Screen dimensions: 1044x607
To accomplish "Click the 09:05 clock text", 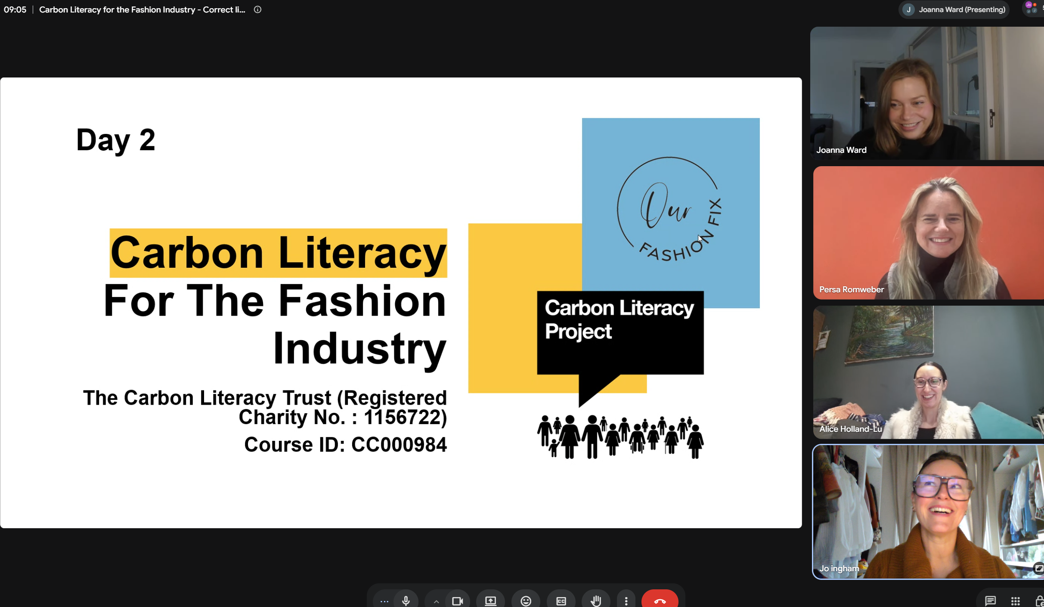I will [x=15, y=9].
